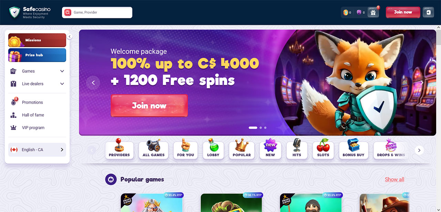
Task: Select the second banner slide dot
Action: click(x=260, y=128)
